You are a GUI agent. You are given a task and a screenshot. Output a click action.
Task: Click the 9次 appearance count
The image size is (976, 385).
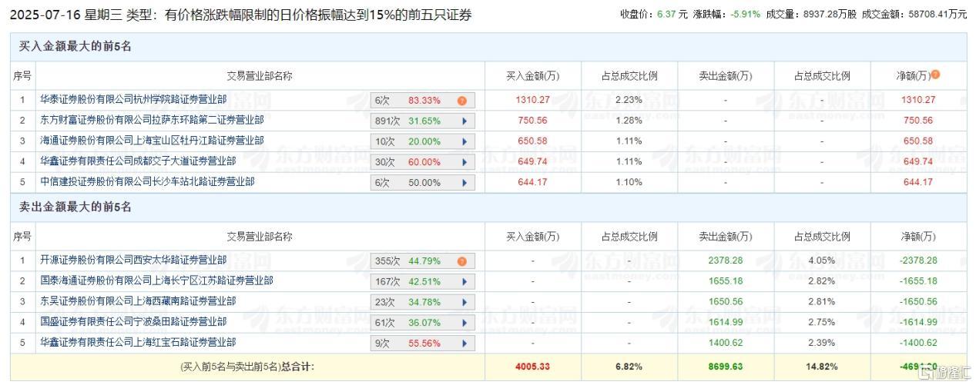tap(382, 344)
